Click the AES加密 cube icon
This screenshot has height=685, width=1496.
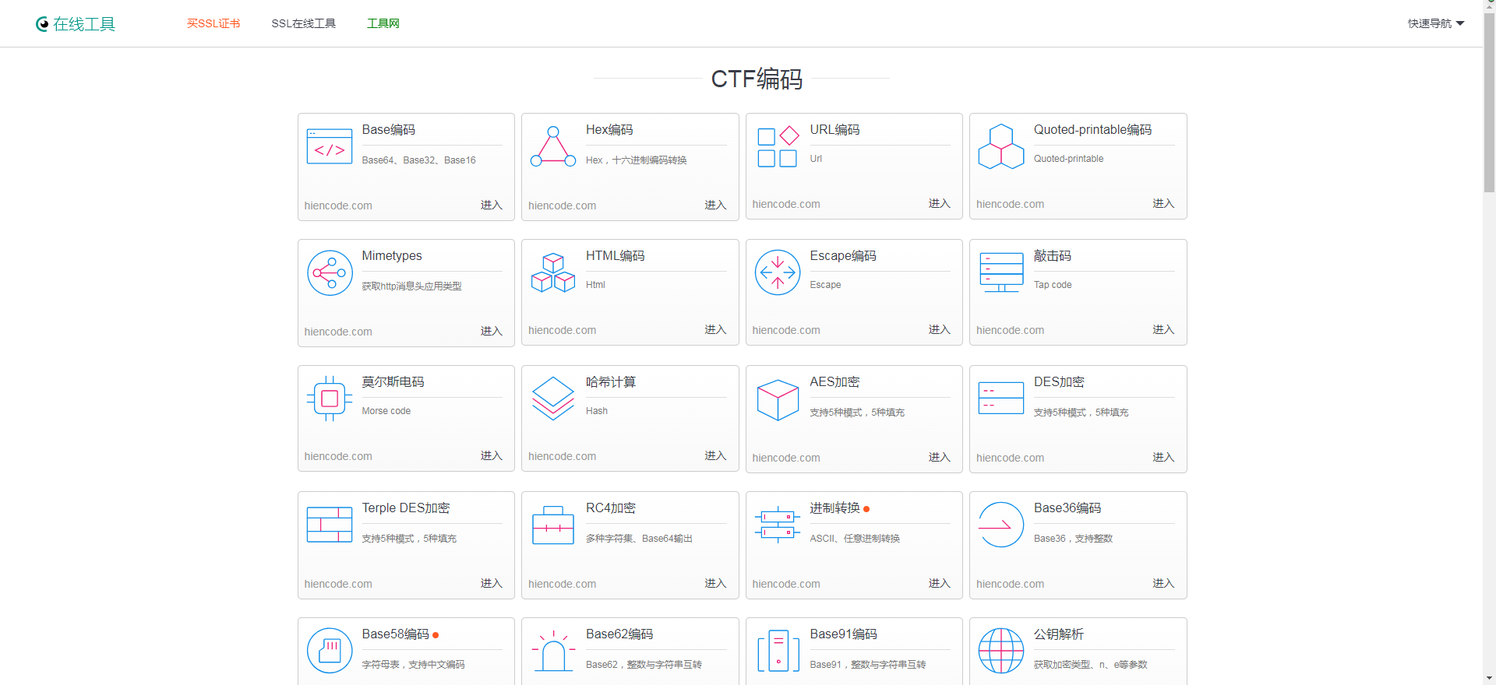[778, 400]
